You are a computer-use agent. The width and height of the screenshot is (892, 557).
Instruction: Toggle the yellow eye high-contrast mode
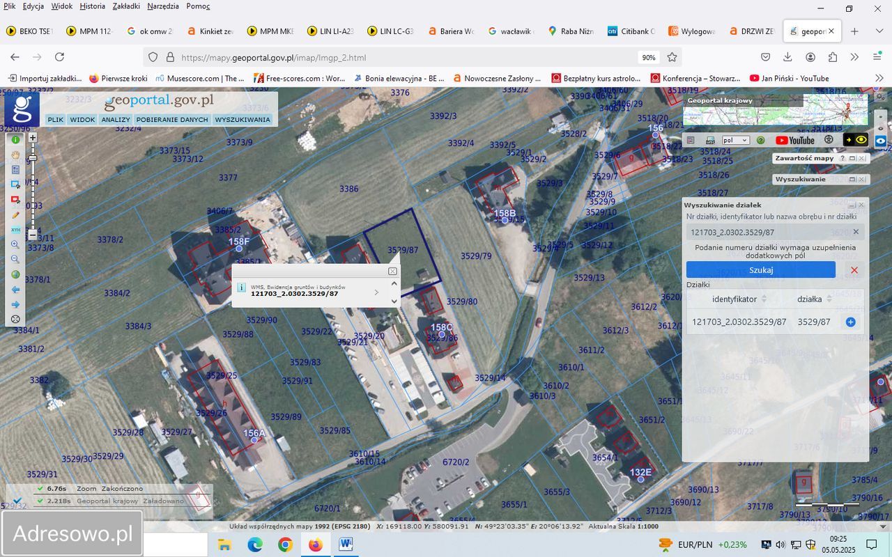861,140
